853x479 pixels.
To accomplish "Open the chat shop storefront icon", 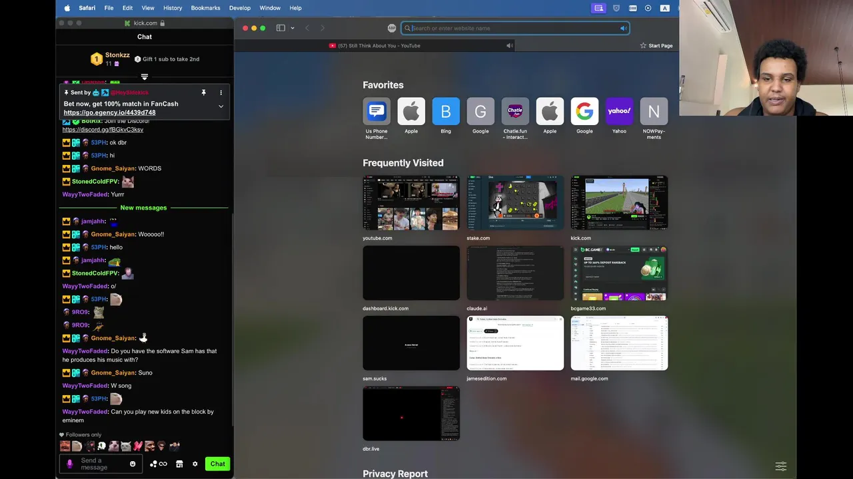I will pos(179,464).
